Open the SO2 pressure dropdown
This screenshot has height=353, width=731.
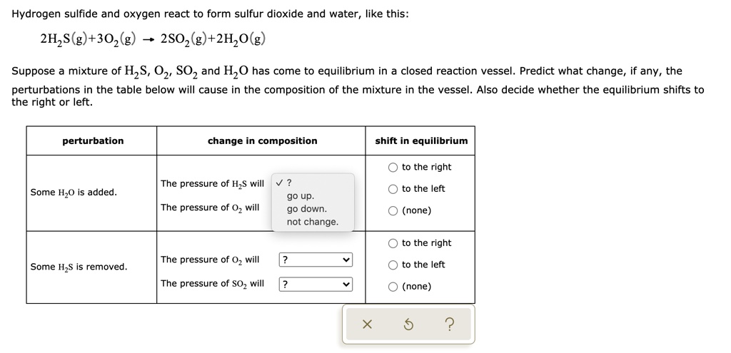click(316, 285)
